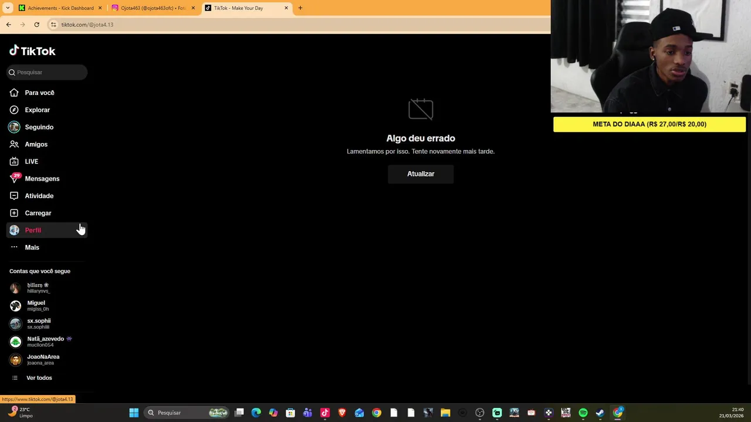Open the Atividade notifications
The height and width of the screenshot is (422, 751).
[x=47, y=196]
